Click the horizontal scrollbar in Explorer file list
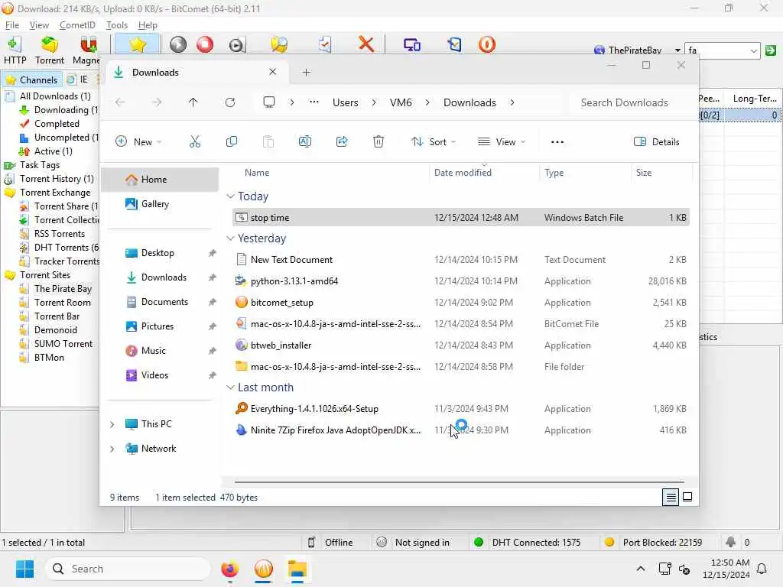 (459, 482)
